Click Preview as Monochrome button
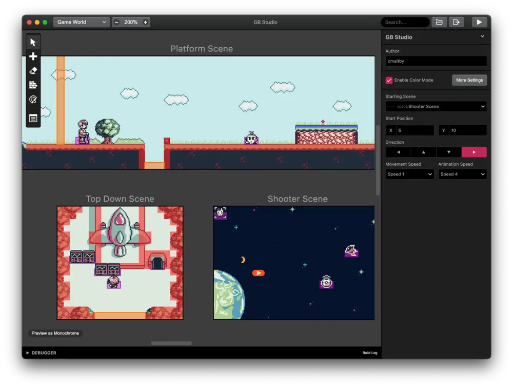The height and width of the screenshot is (388, 513). 55,333
